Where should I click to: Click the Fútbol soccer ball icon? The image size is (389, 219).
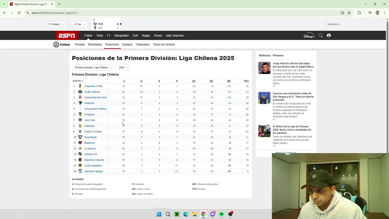(x=56, y=44)
